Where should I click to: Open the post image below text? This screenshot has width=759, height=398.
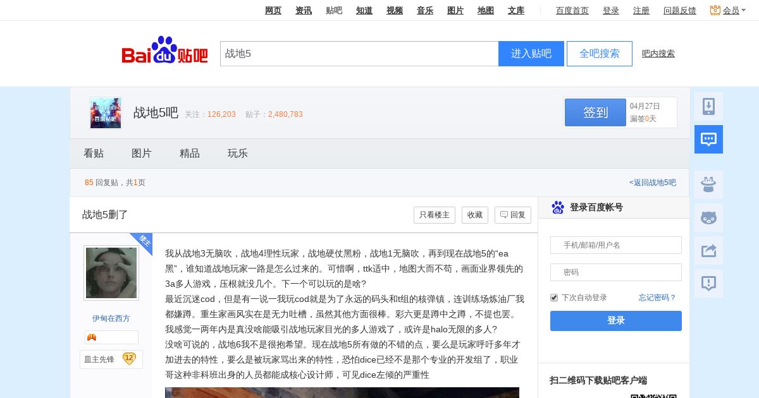[x=342, y=392]
